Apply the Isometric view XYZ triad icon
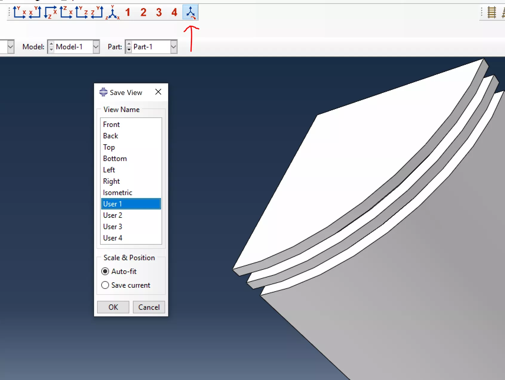The width and height of the screenshot is (505, 380). click(x=113, y=12)
